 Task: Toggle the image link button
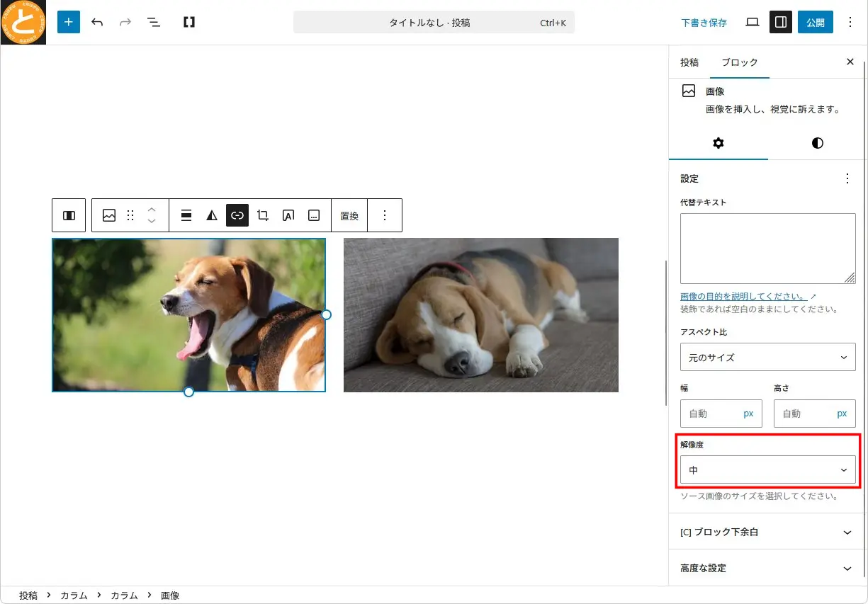click(x=237, y=215)
